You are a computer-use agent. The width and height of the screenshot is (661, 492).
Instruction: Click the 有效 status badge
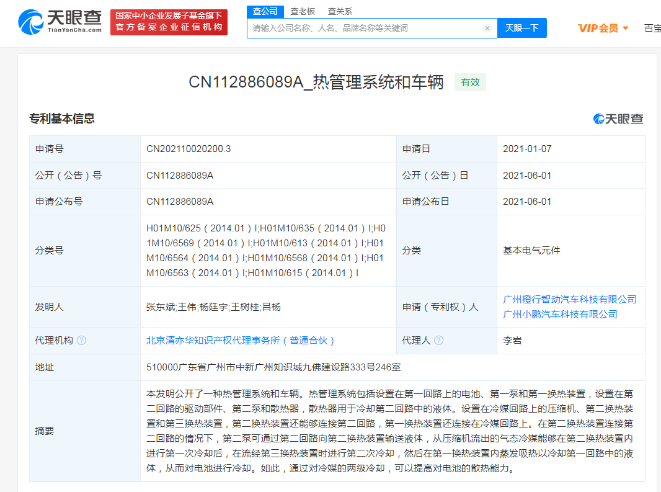point(470,83)
